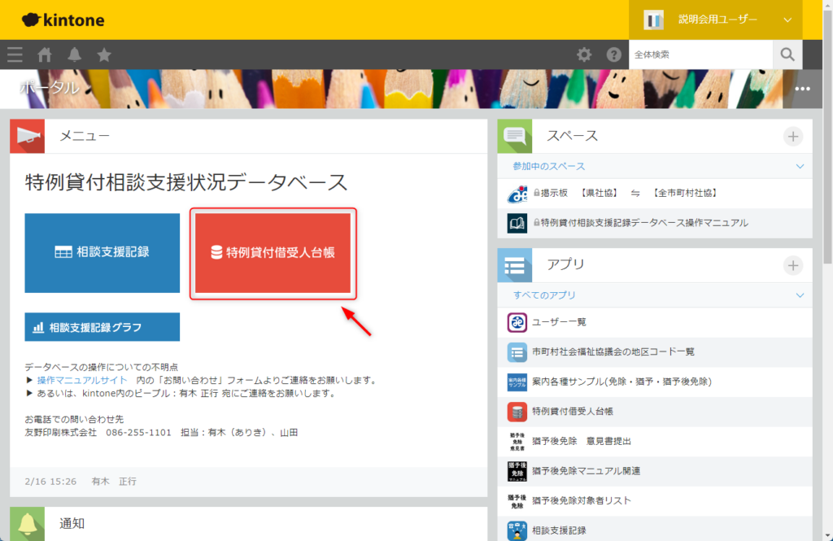Open the 猶予後免除対象者リスト app
833x541 pixels.
[x=581, y=500]
